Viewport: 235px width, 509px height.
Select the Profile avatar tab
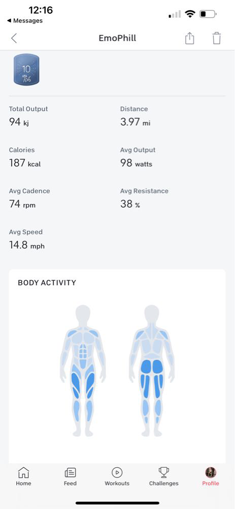coord(211,476)
